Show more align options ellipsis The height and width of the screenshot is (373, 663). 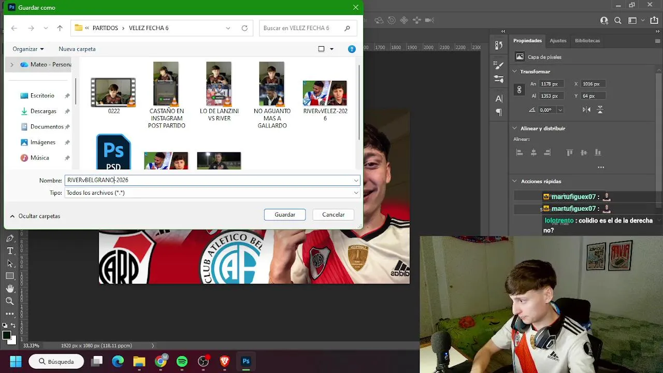601,167
